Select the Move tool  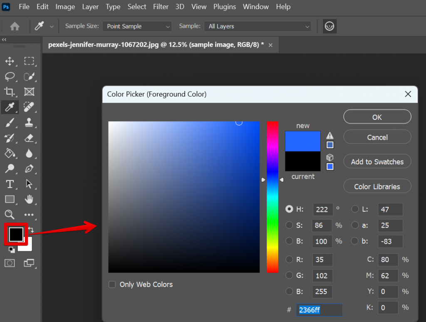(x=10, y=61)
